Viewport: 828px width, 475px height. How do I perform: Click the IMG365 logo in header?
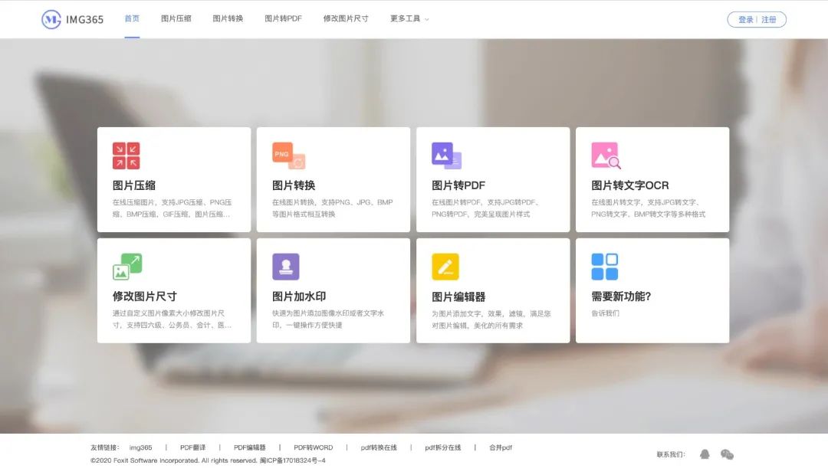(73, 19)
